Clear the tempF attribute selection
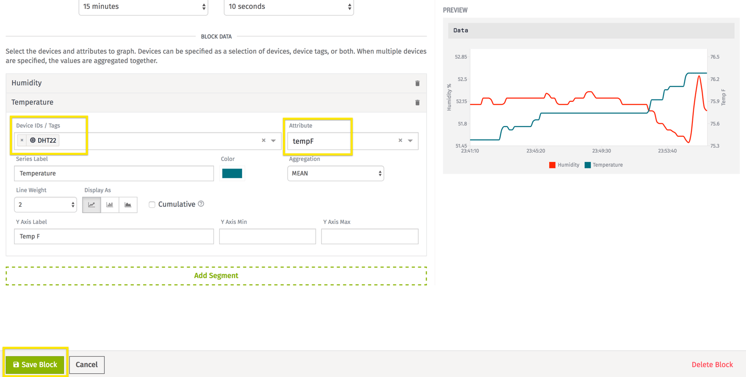 point(400,140)
